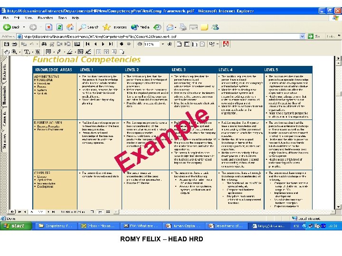Switch to Actual Size view
342x256 pixels.
click(x=179, y=44)
